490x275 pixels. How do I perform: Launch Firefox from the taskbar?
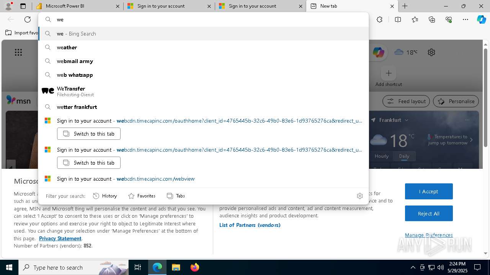(194, 267)
